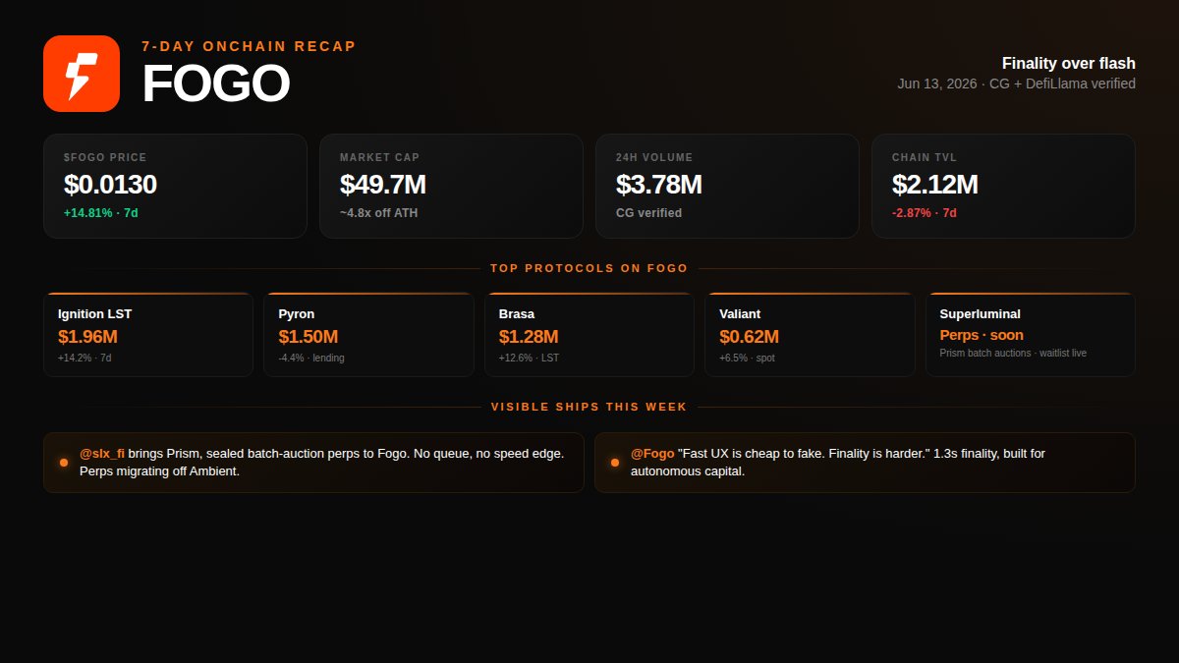Click the MARKET CAP stat card
This screenshot has width=1179, height=663.
point(451,186)
